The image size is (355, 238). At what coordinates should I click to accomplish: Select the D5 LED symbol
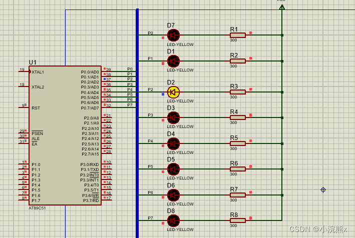pyautogui.click(x=173, y=169)
